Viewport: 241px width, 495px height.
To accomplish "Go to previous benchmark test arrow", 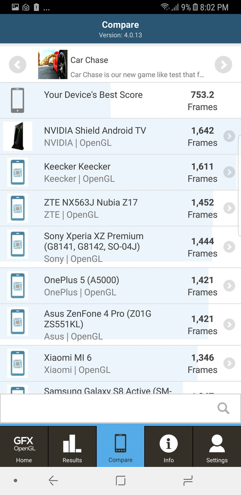I will pos(17,64).
